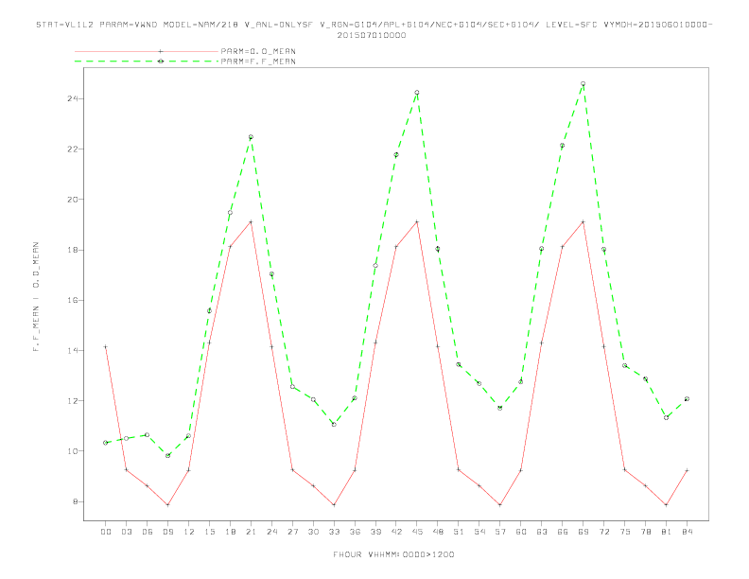This screenshot has width=749, height=579.
Task: Click y-axis tick label 14
Action: point(73,350)
